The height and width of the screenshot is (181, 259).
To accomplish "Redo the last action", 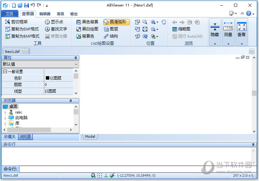I will pos(39,5).
